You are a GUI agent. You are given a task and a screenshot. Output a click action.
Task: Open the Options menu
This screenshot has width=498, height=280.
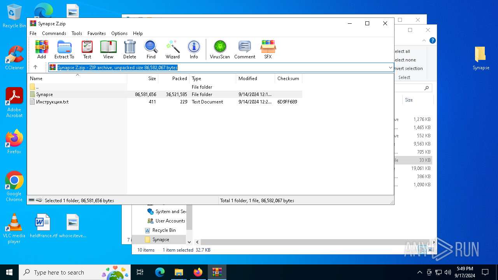pyautogui.click(x=119, y=33)
